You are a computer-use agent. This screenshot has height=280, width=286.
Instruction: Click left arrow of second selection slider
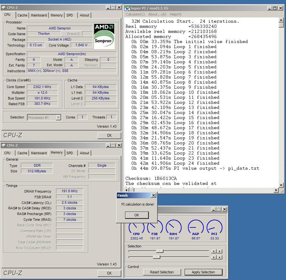click(x=214, y=258)
